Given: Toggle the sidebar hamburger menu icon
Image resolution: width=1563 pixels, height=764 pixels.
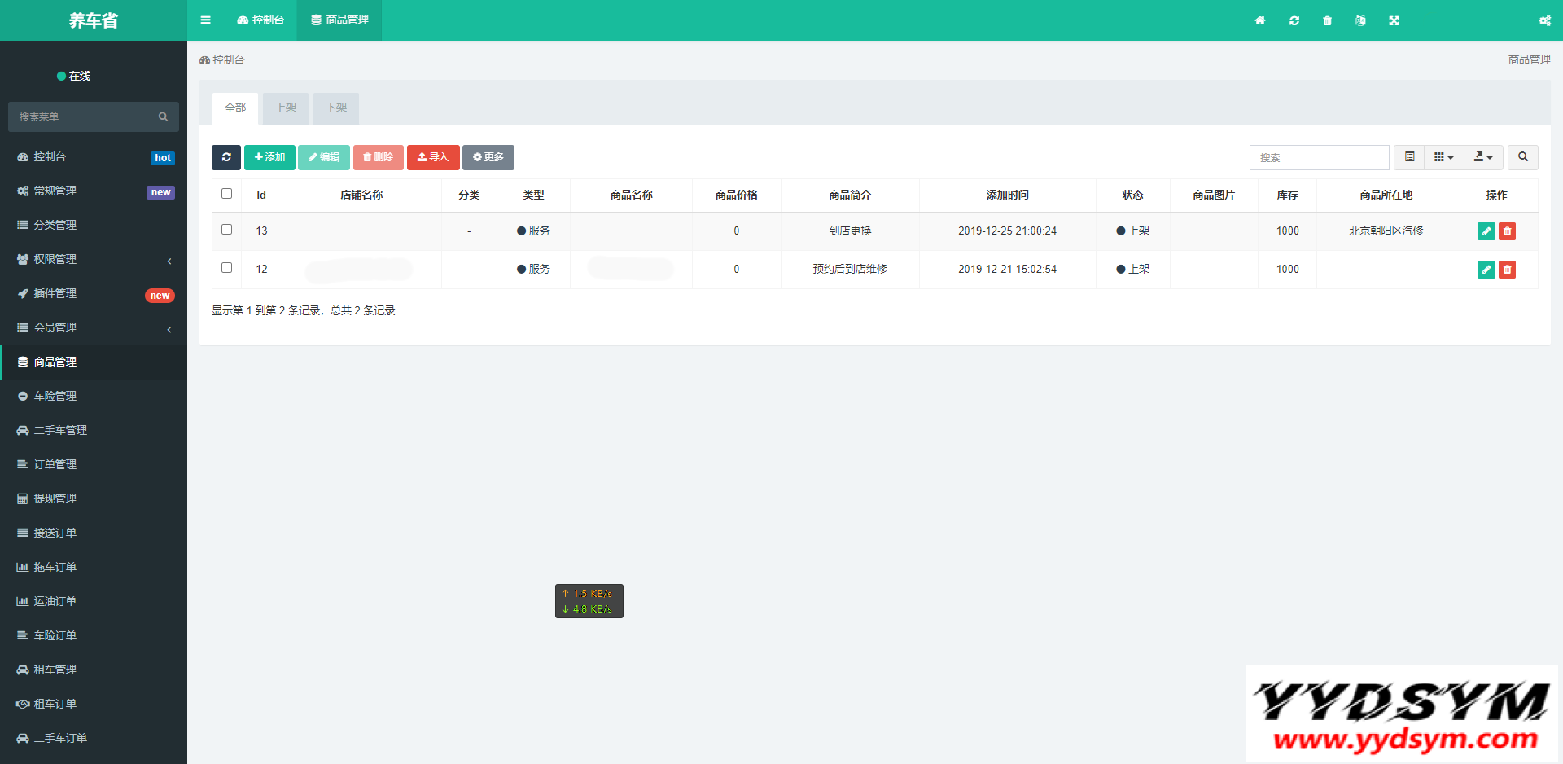Looking at the screenshot, I should 205,20.
